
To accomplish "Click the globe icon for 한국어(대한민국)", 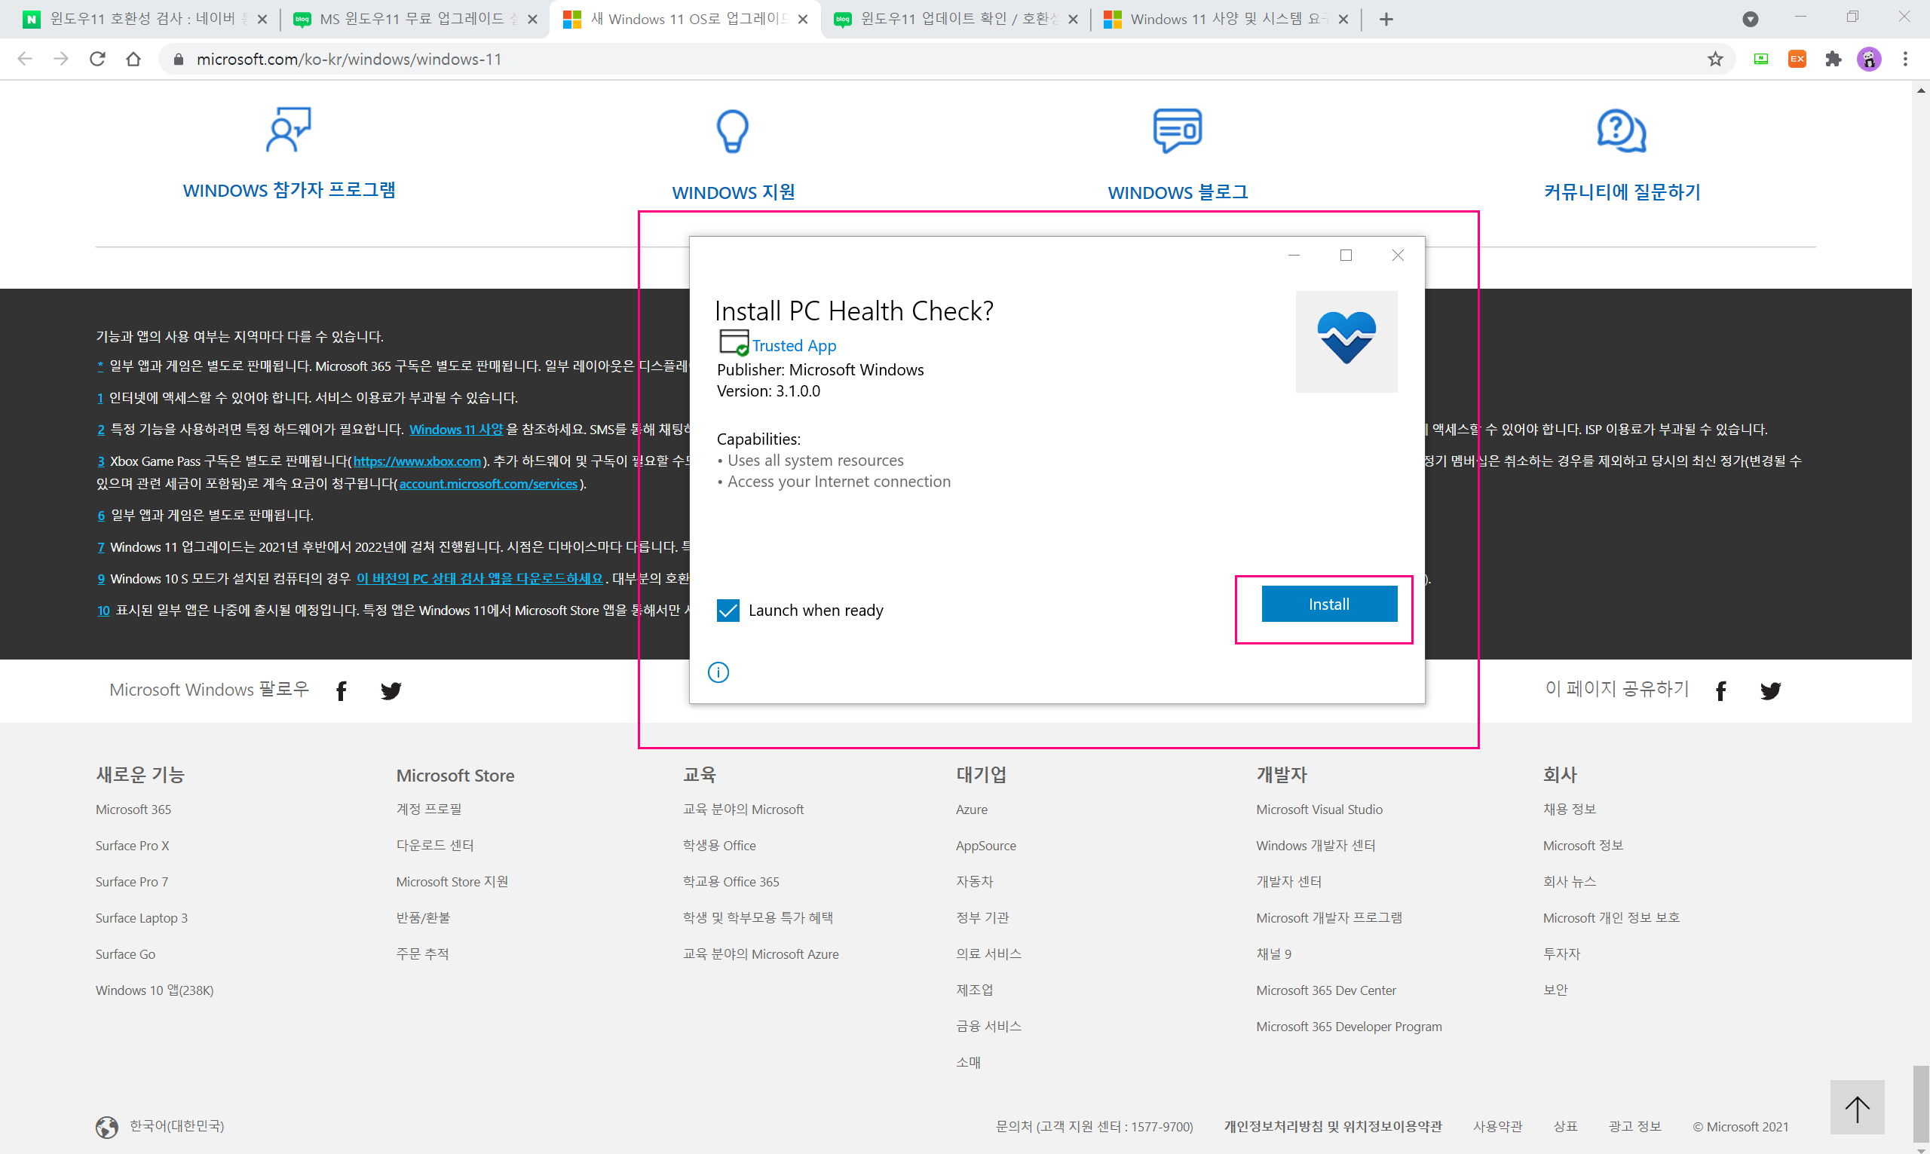I will pyautogui.click(x=106, y=1127).
